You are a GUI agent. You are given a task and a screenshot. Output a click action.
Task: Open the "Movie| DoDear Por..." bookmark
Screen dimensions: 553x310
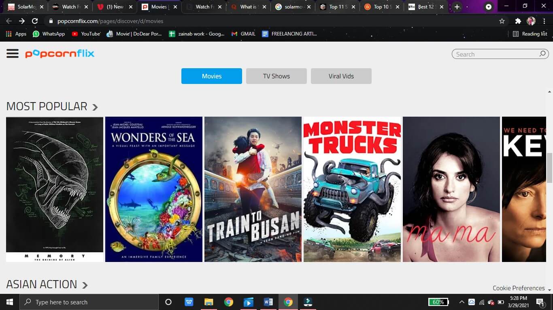pyautogui.click(x=134, y=34)
